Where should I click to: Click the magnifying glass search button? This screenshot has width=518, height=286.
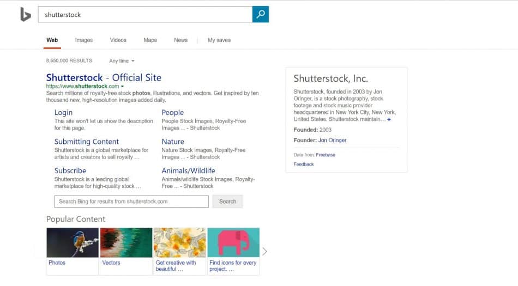260,14
